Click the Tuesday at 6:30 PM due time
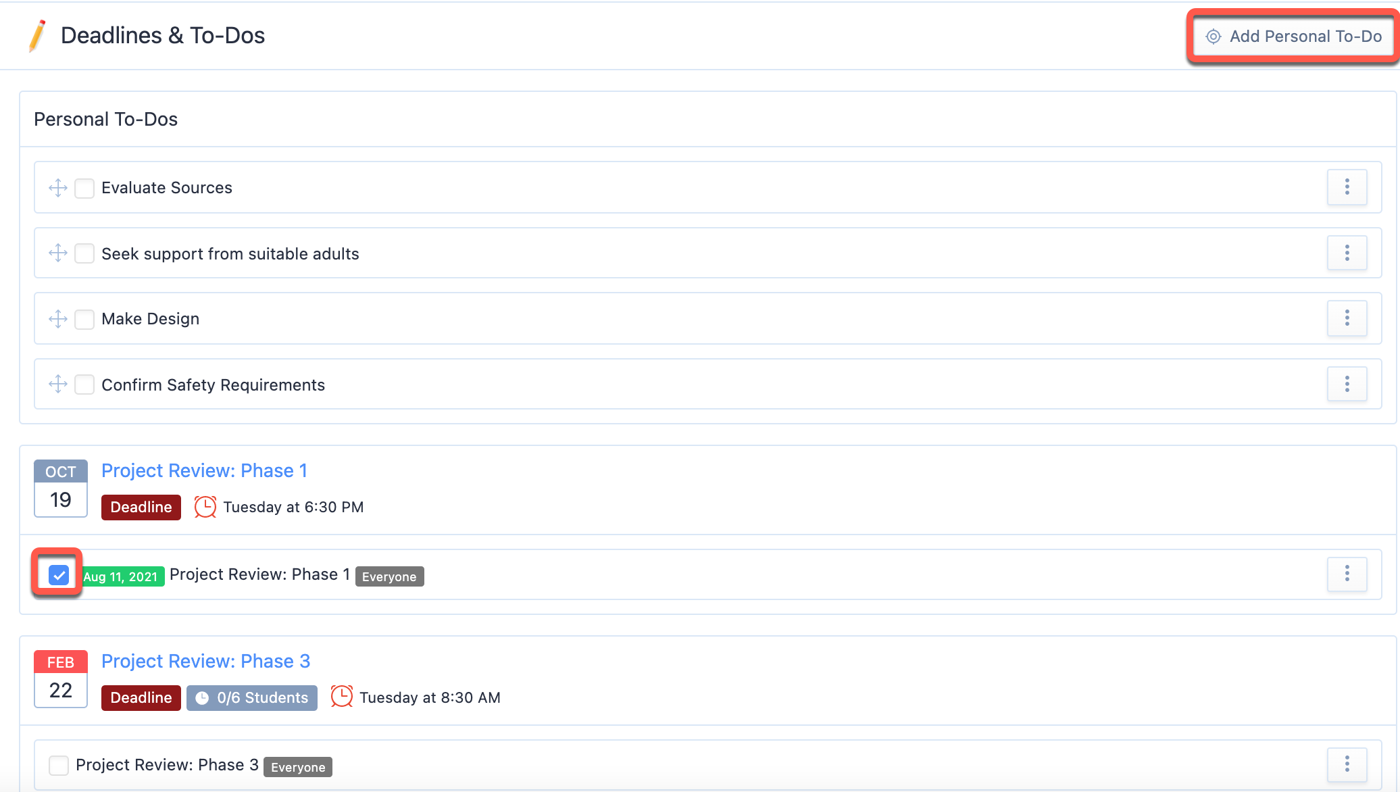Screen dimensions: 1400x792 pos(293,508)
